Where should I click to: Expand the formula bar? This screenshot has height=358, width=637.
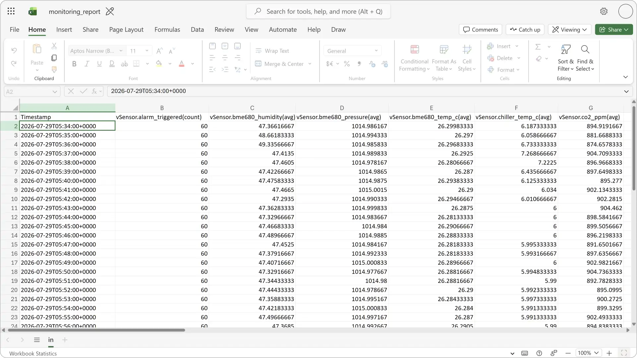click(626, 91)
